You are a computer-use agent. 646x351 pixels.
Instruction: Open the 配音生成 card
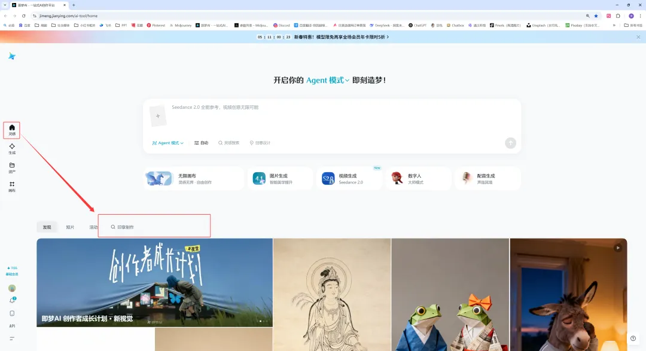488,179
